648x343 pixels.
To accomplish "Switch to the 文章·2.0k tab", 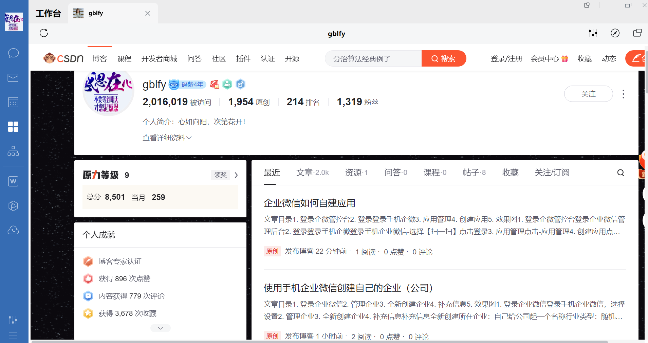I will coord(312,173).
